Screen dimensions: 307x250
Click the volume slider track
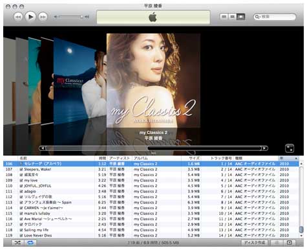pyautogui.click(x=70, y=17)
